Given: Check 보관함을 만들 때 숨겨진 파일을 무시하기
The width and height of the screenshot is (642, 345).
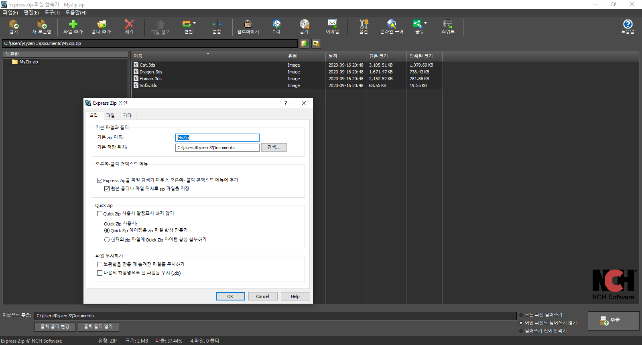Looking at the screenshot, I should click(x=100, y=264).
